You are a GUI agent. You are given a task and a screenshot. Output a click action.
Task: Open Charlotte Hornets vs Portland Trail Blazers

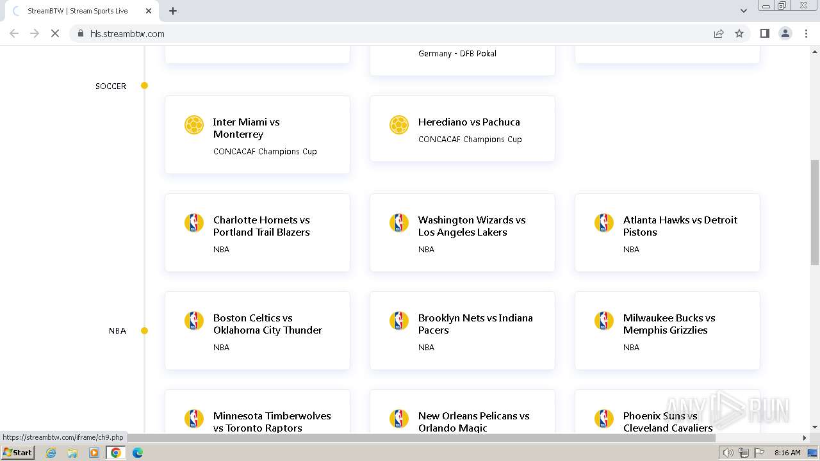258,232
